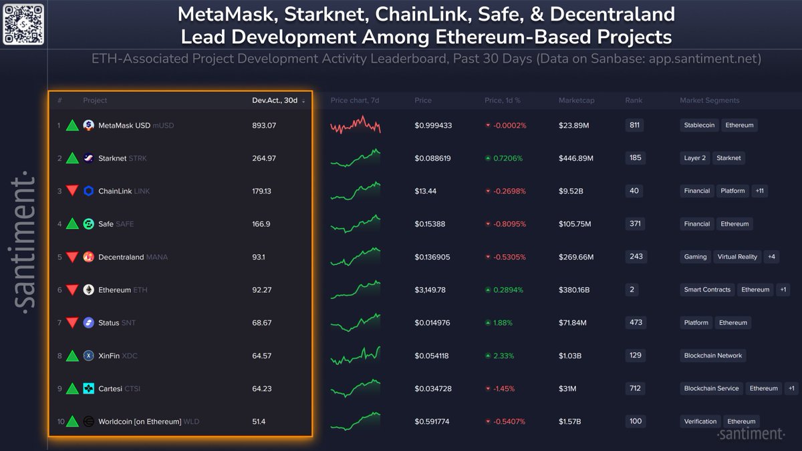Click the Price, 1d % column header
This screenshot has width=802, height=451.
(502, 101)
